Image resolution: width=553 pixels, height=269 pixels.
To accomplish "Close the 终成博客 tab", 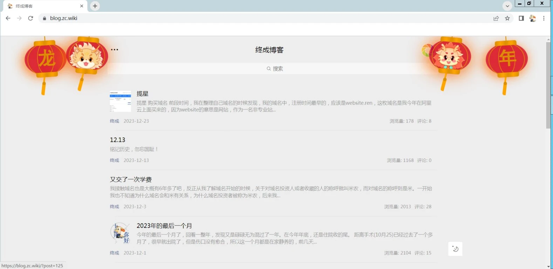I will [82, 6].
